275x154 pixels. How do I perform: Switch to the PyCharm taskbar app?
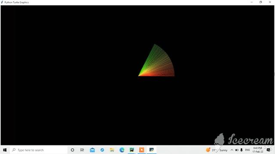point(132,150)
